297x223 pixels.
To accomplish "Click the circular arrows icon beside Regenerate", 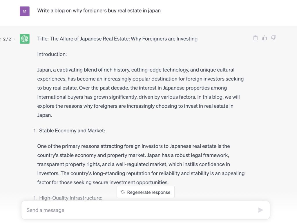I will [123, 192].
